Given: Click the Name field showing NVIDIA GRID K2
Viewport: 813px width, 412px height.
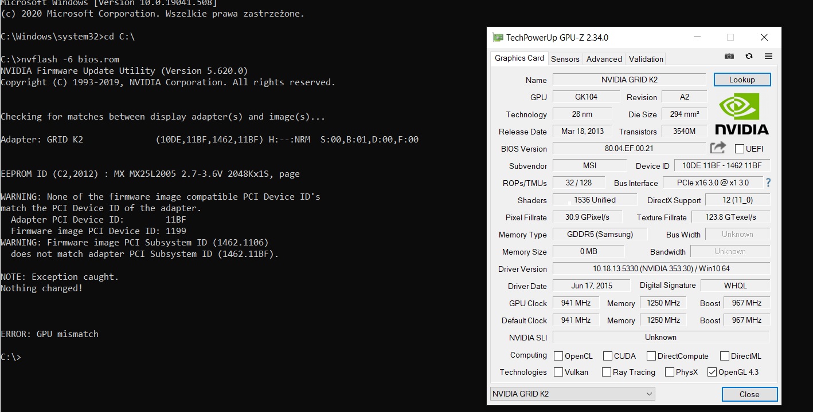Looking at the screenshot, I should click(629, 80).
